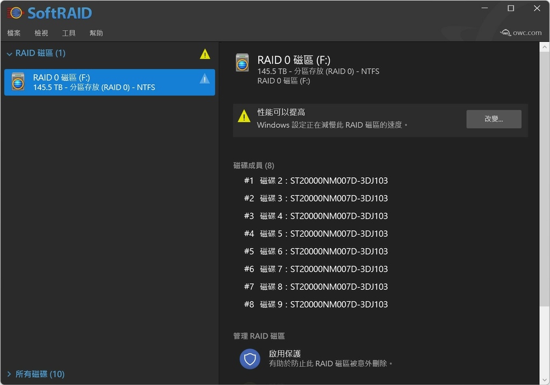Select member #6 磁碟 7 ST20000NM007D-3DJ103

click(x=316, y=269)
